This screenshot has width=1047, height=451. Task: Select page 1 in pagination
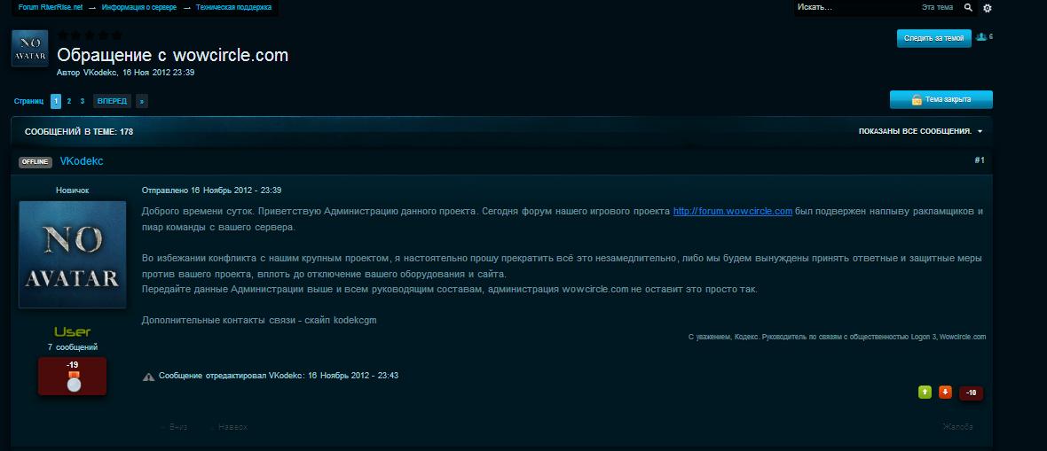pyautogui.click(x=55, y=101)
